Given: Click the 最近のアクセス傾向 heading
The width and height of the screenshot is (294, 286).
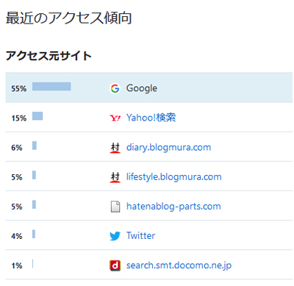Looking at the screenshot, I should 68,18.
